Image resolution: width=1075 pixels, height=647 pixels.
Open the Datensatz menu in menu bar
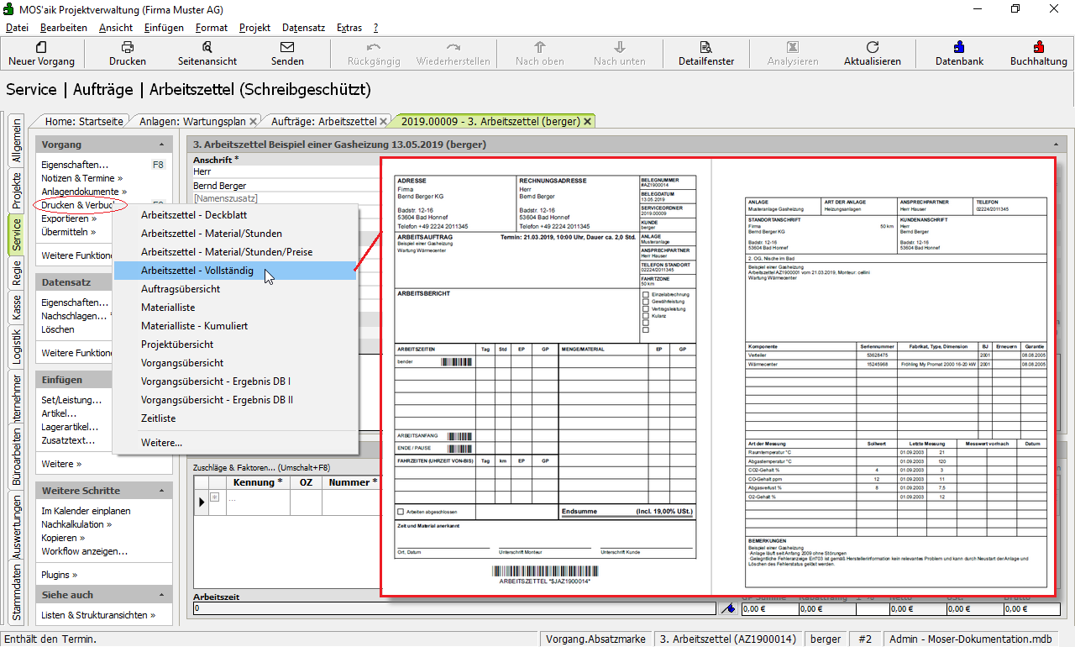pyautogui.click(x=303, y=28)
